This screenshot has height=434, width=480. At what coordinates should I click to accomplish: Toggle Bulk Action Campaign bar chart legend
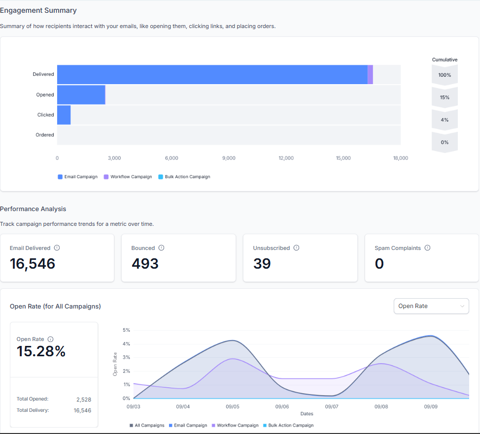point(184,177)
